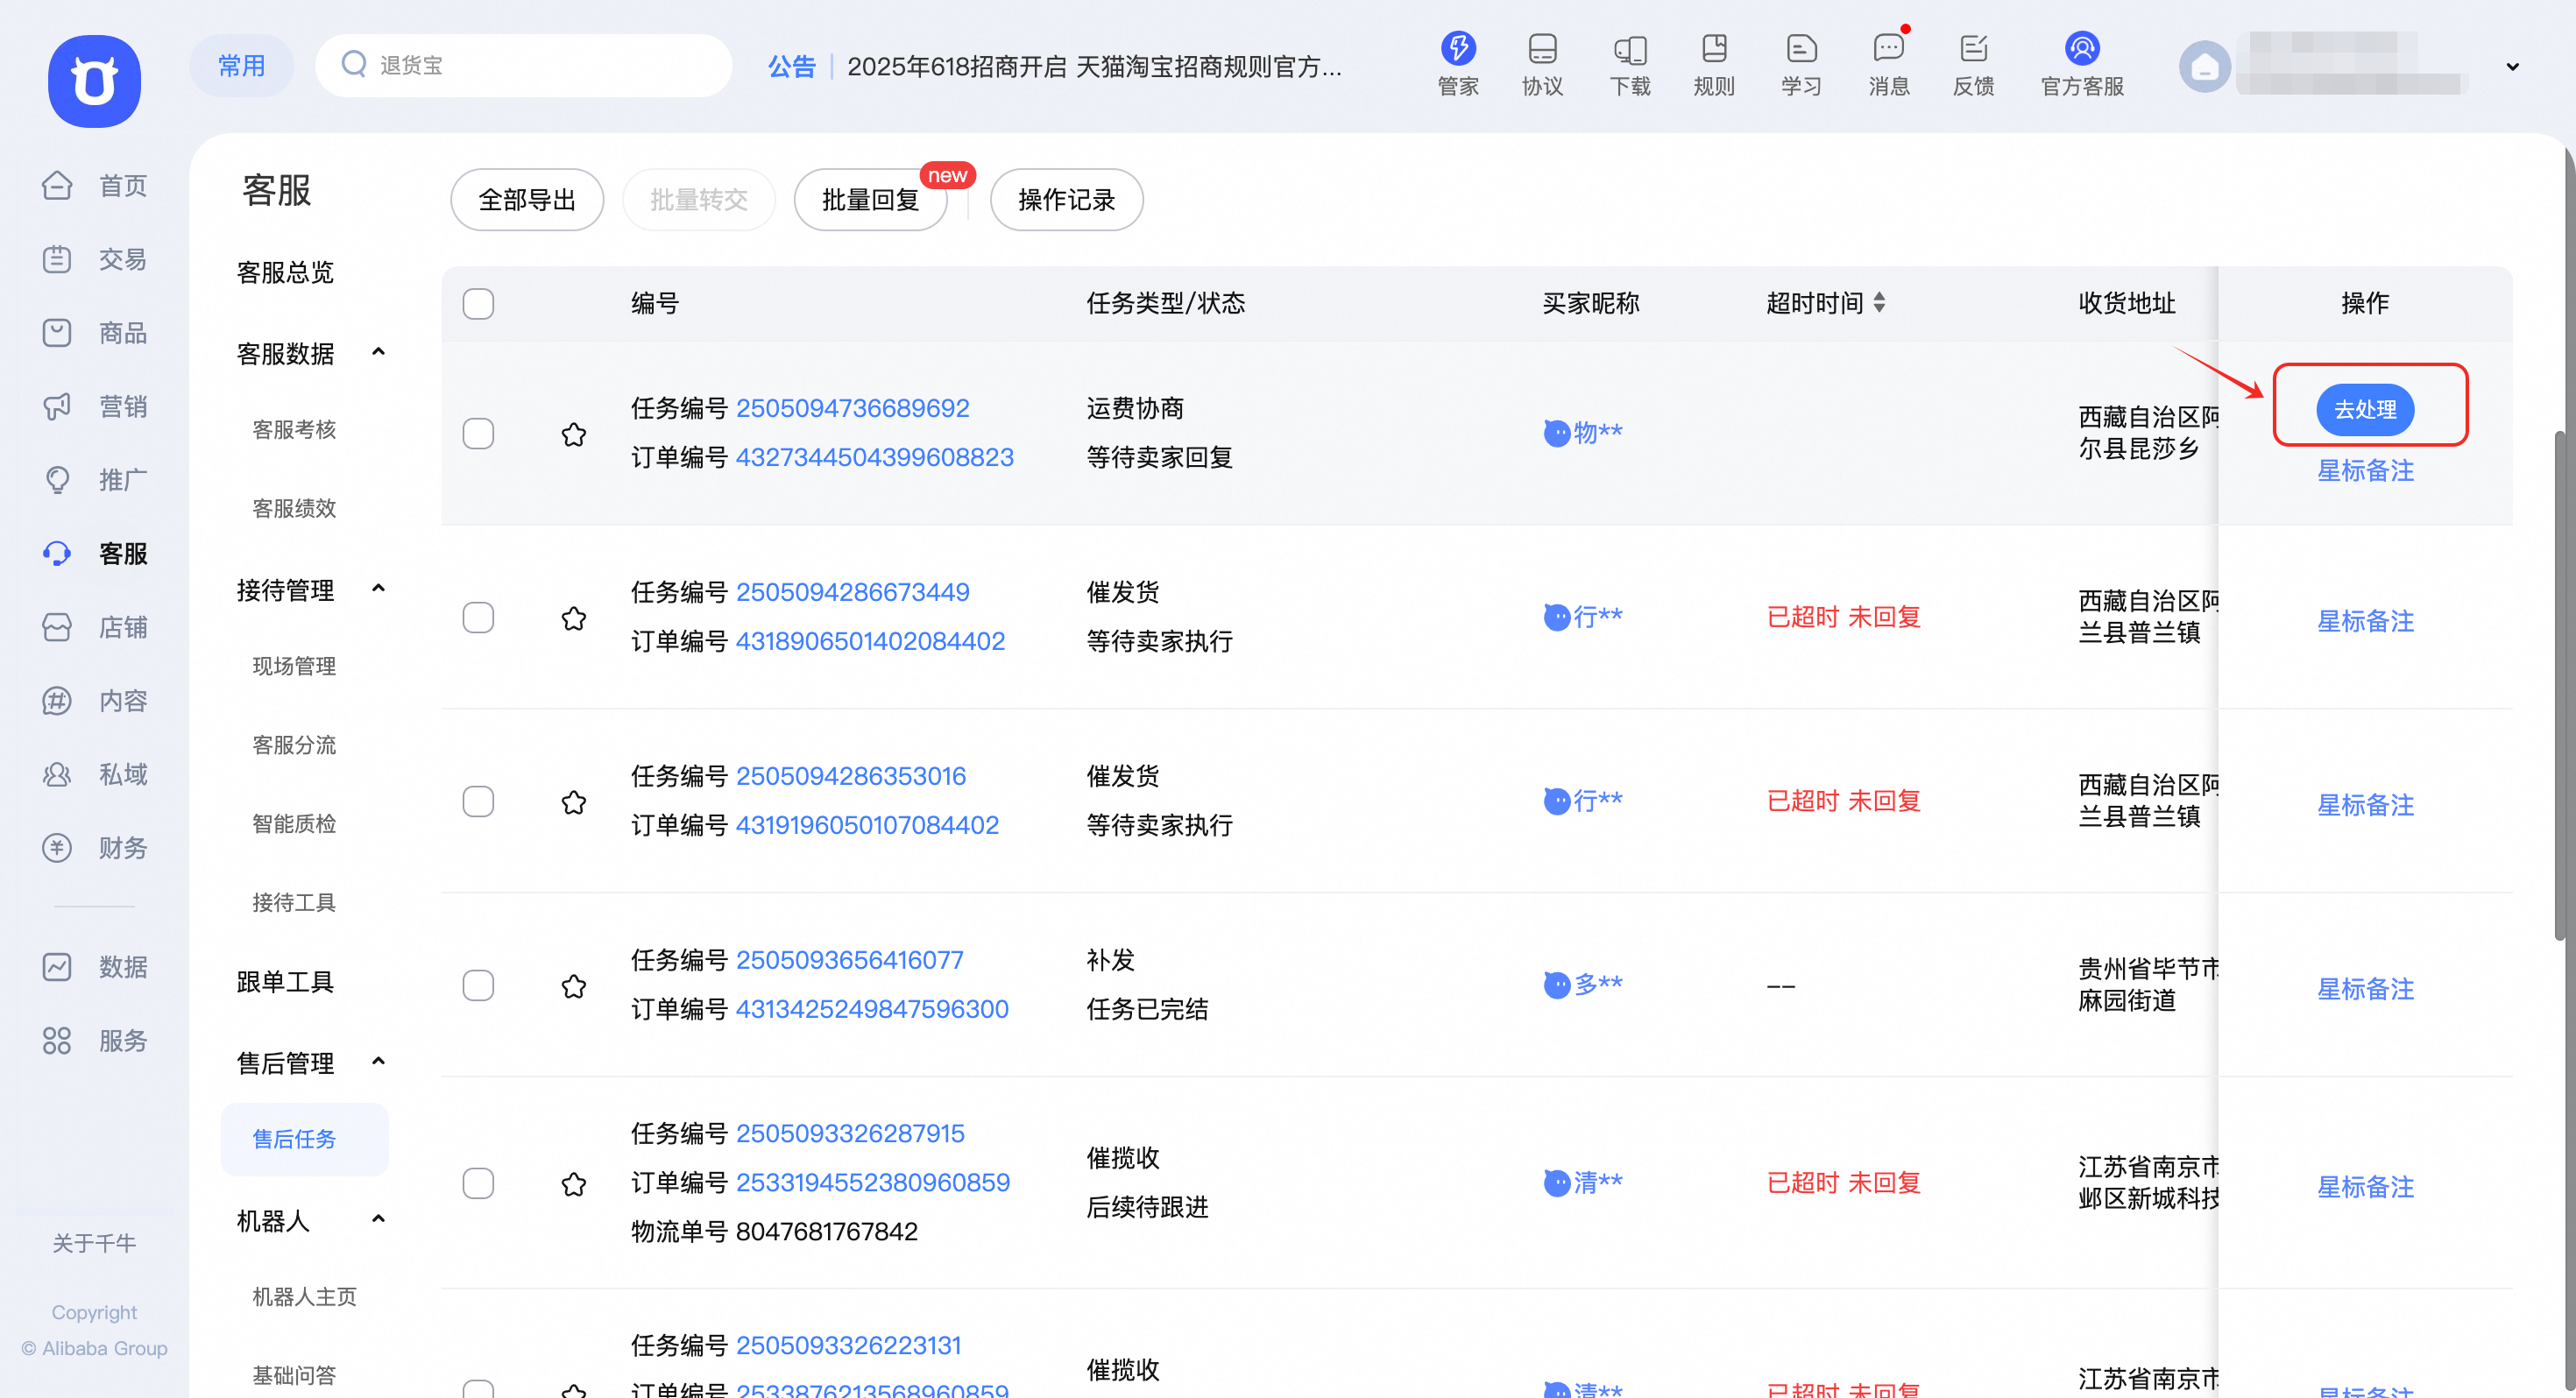Open 客服分流 menu item
This screenshot has width=2576, height=1398.
point(294,745)
